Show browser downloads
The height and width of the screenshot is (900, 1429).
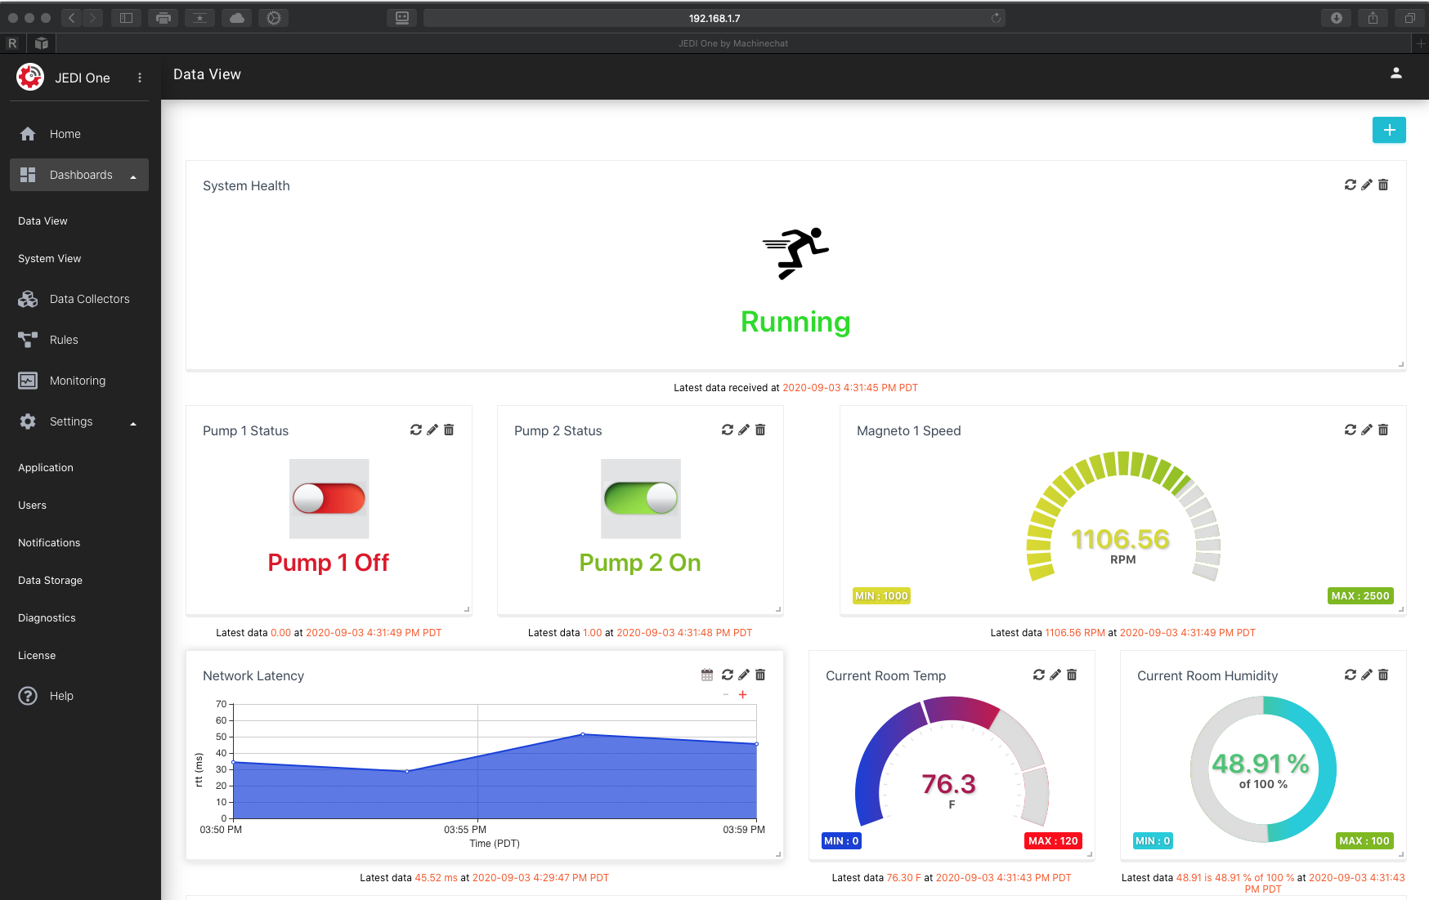tap(1337, 18)
